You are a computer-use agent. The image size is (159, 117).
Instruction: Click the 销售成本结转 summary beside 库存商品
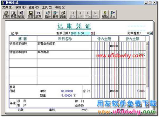pos(23,55)
